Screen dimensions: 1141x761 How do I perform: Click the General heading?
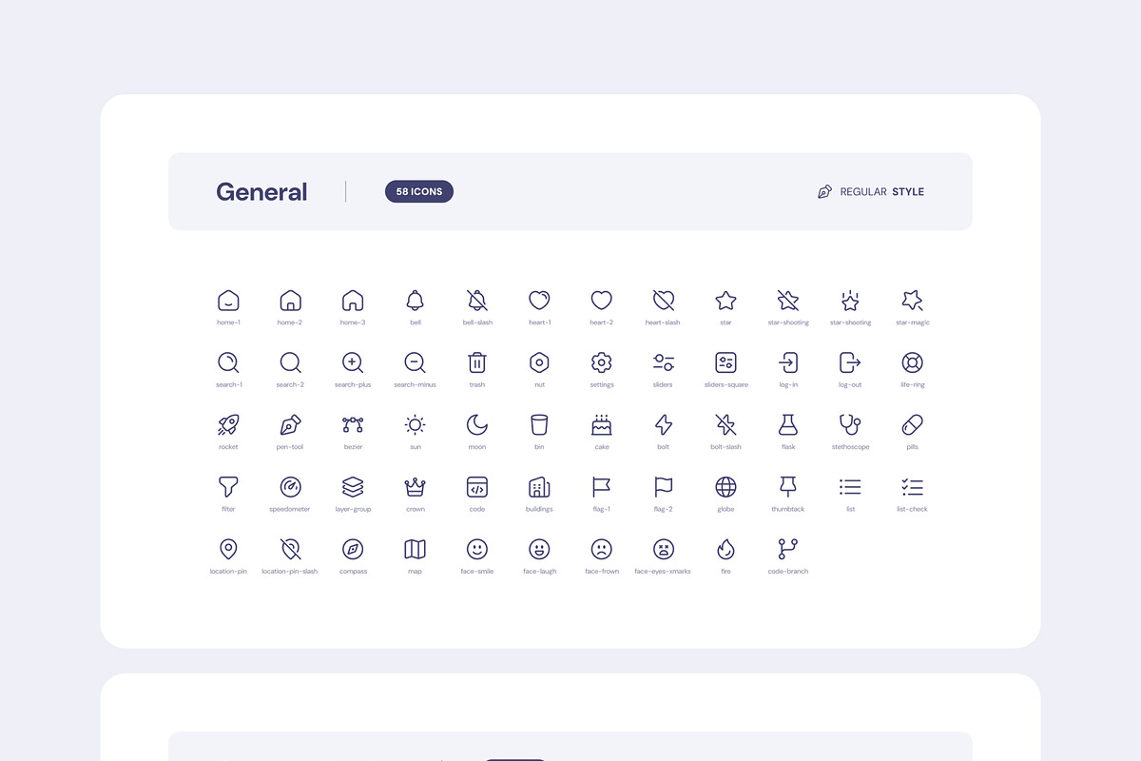coord(261,192)
